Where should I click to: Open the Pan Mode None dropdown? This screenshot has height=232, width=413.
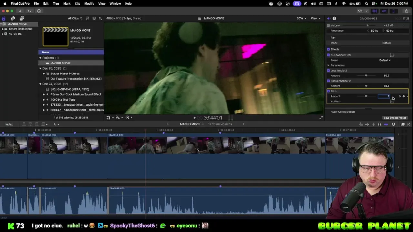coord(387,43)
